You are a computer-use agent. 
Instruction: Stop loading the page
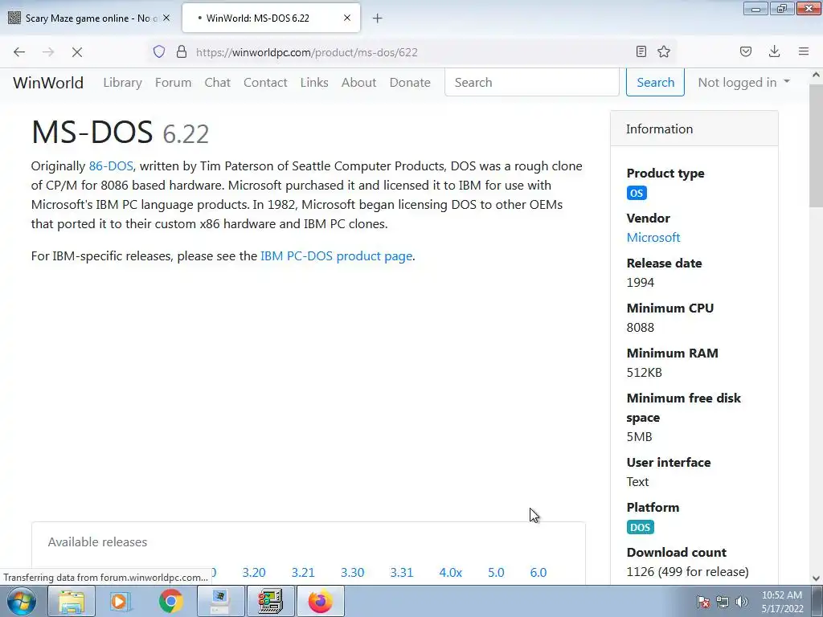(x=77, y=52)
